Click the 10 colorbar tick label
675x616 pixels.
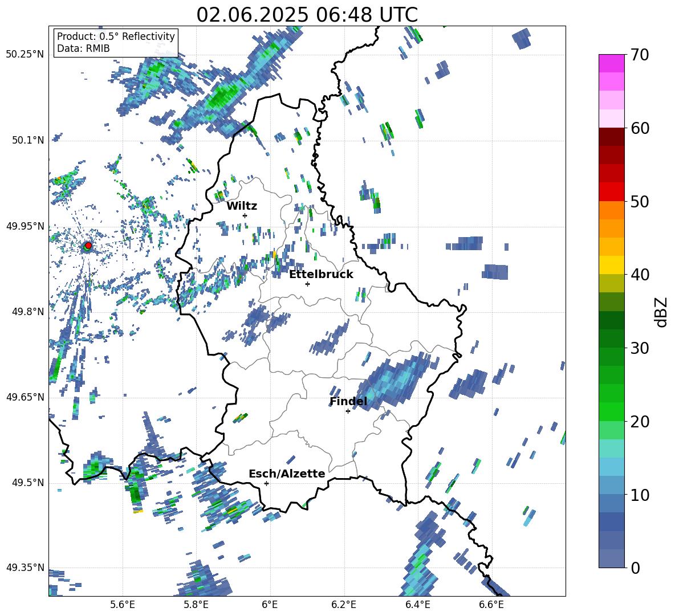point(640,495)
